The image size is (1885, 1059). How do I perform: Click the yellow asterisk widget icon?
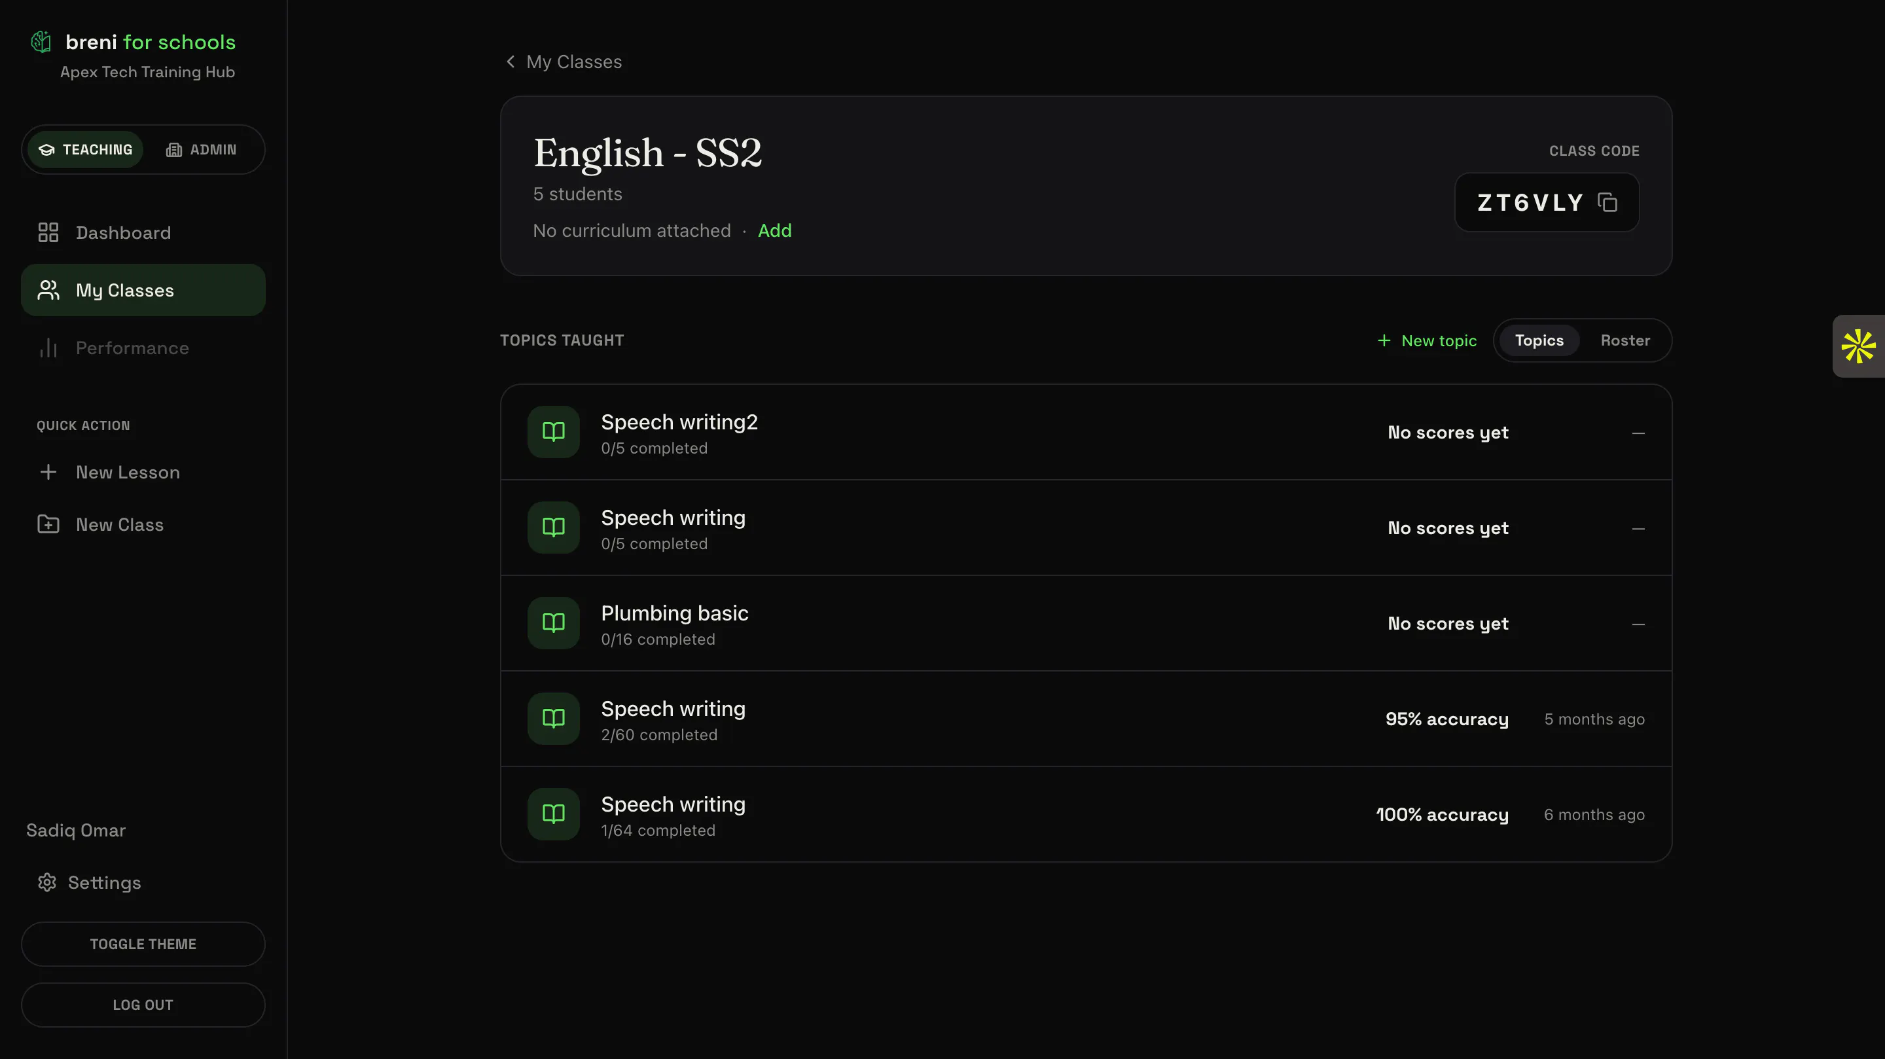click(x=1859, y=346)
